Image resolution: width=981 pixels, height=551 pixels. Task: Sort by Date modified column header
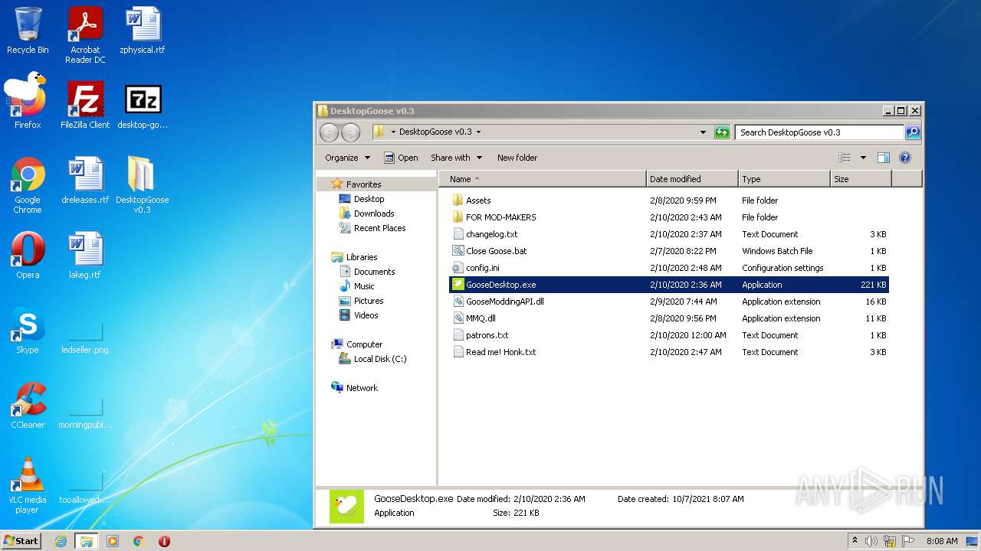tap(692, 179)
